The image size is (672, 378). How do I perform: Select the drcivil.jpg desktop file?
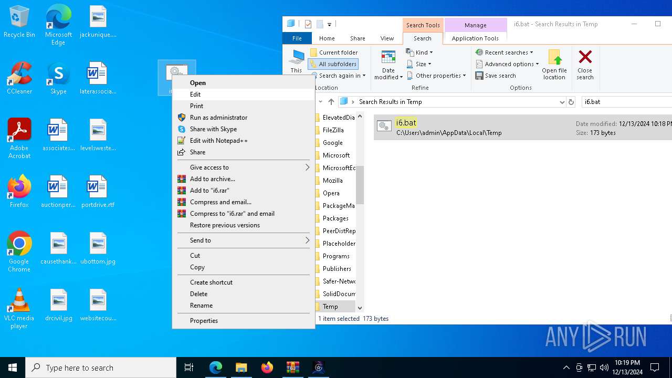click(x=58, y=305)
